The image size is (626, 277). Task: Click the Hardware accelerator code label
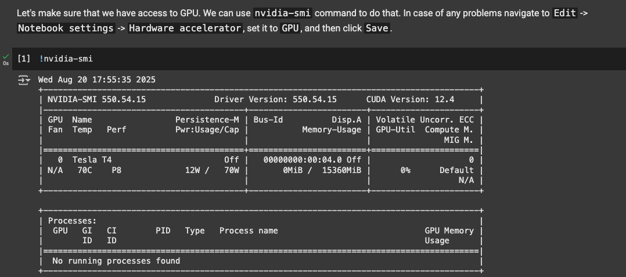pos(185,28)
